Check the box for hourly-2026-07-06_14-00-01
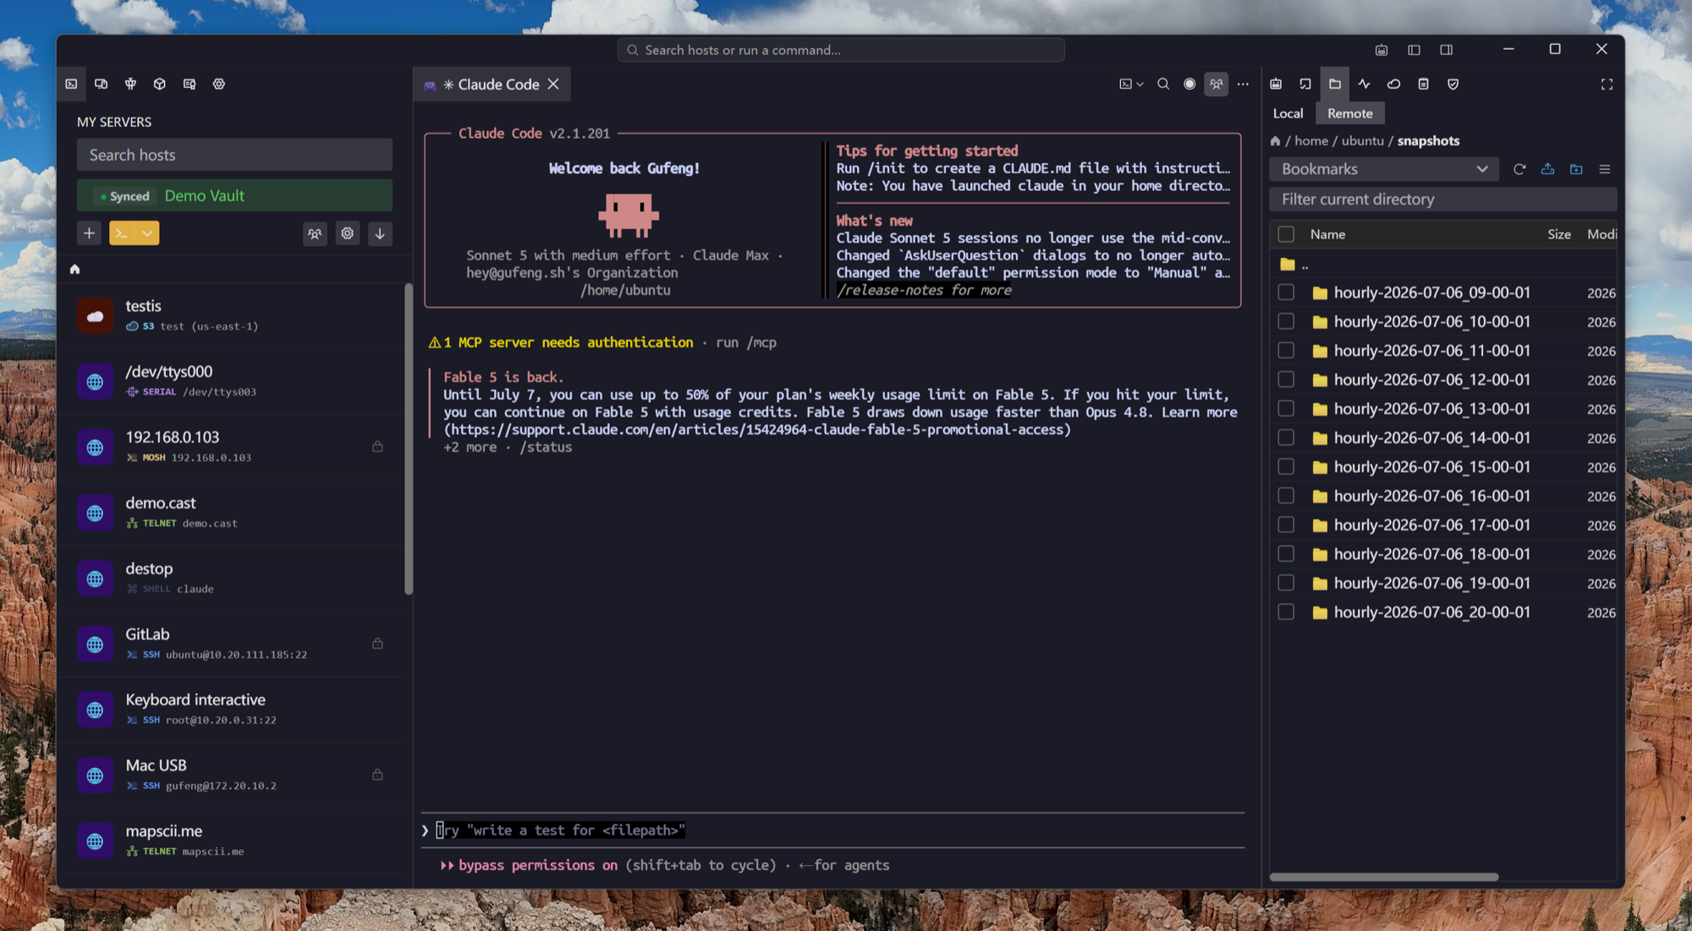Screen dimensions: 1692x931 1286,437
